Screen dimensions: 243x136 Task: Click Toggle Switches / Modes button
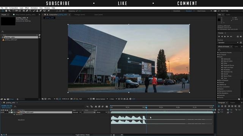point(82,135)
